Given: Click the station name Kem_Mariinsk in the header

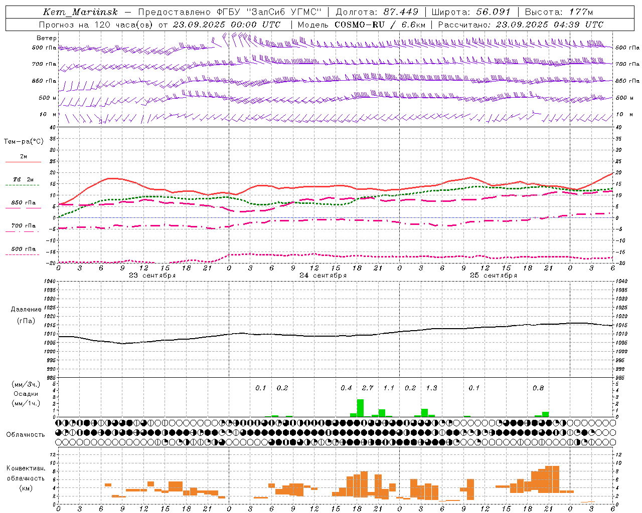Looking at the screenshot, I should [x=81, y=12].
